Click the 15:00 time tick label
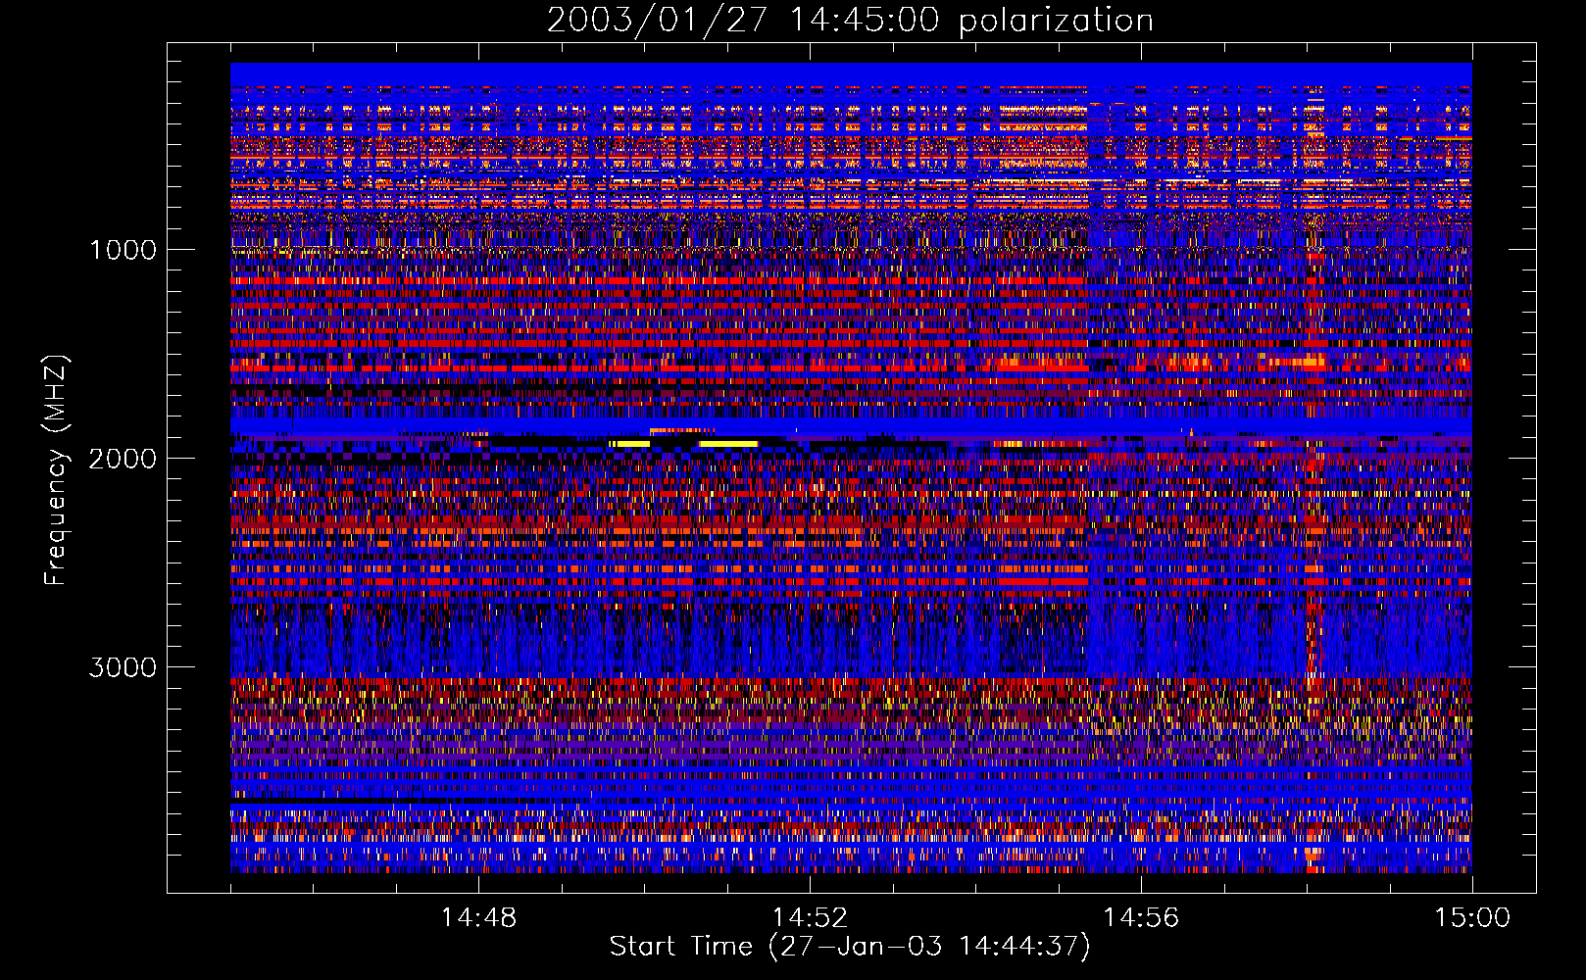 pyautogui.click(x=1472, y=918)
